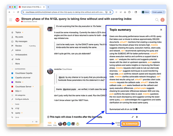Bookmark this page with the star
The width and height of the screenshot is (173, 136).
coord(110,12)
